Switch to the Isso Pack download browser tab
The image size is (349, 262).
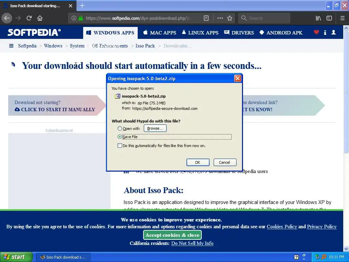pos(38,6)
